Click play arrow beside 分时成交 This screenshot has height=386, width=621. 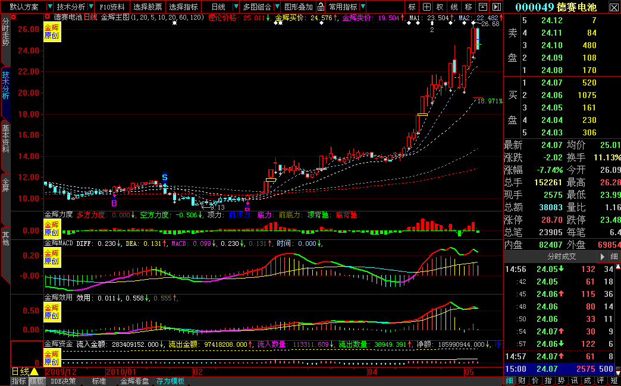tap(602, 257)
